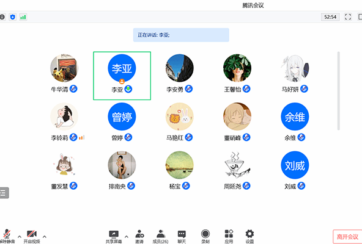Start recording the meeting
362x244 pixels.
pyautogui.click(x=205, y=237)
